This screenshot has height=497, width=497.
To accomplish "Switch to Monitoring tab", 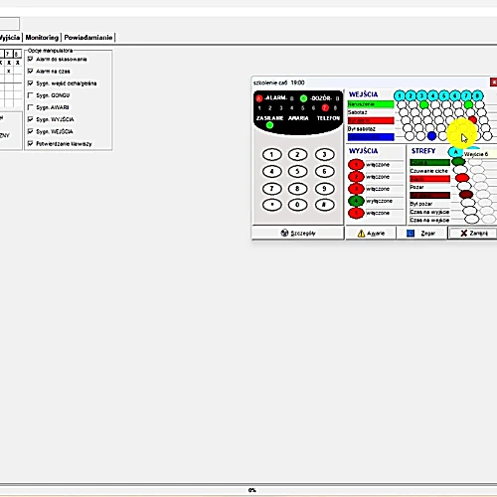I will pyautogui.click(x=42, y=38).
